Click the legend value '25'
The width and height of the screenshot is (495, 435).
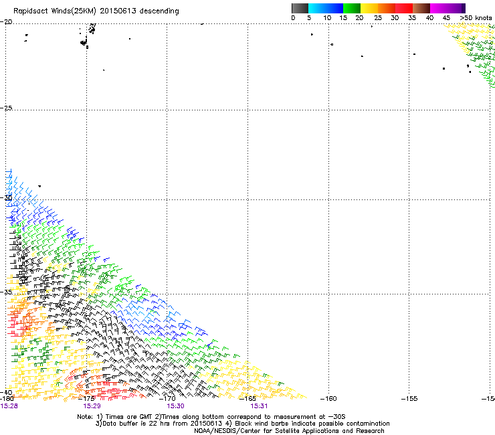[x=378, y=17]
